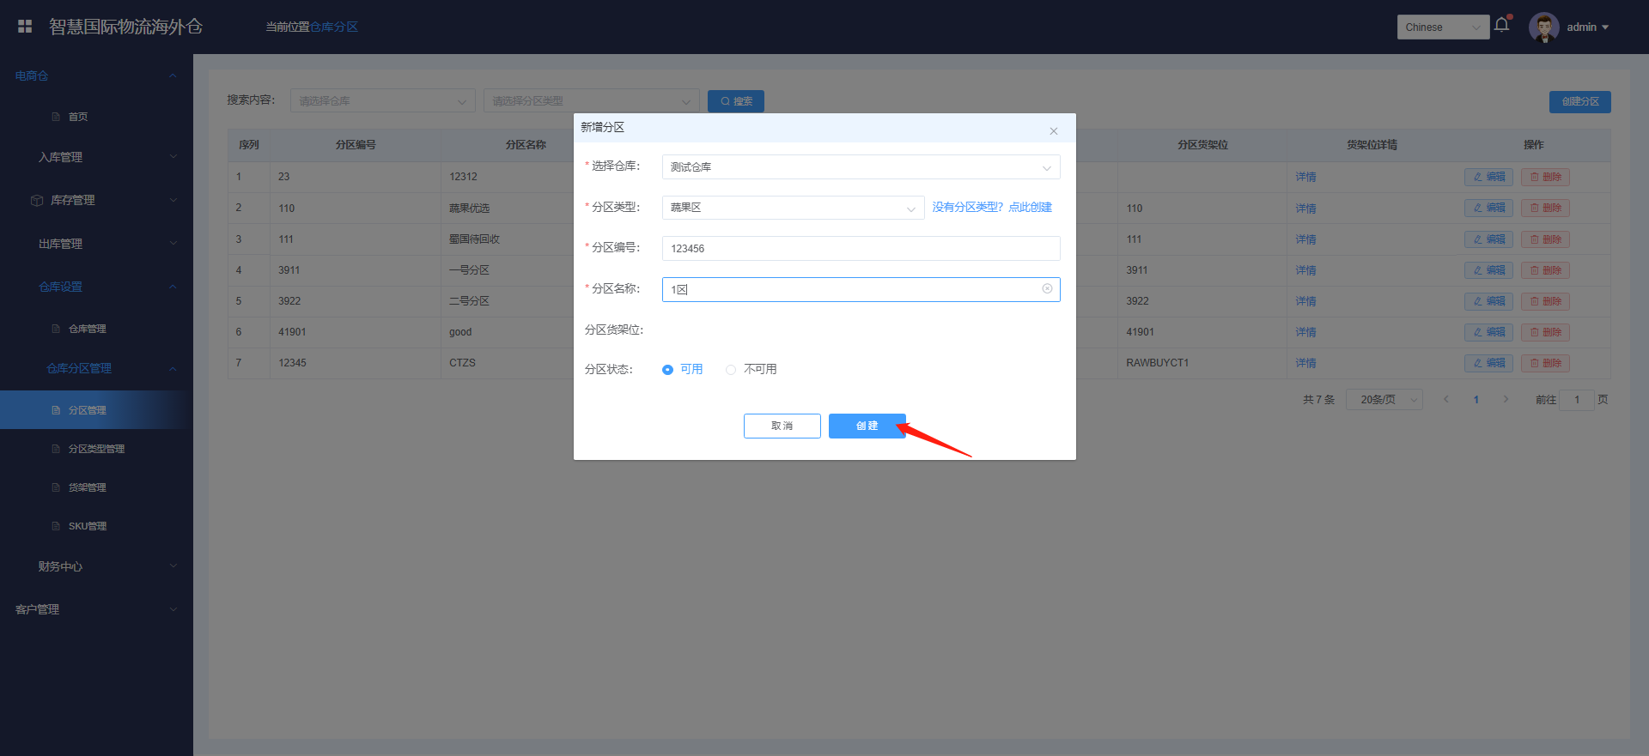Expand the 入库管理 sidebar menu
The width and height of the screenshot is (1649, 756).
[96, 157]
